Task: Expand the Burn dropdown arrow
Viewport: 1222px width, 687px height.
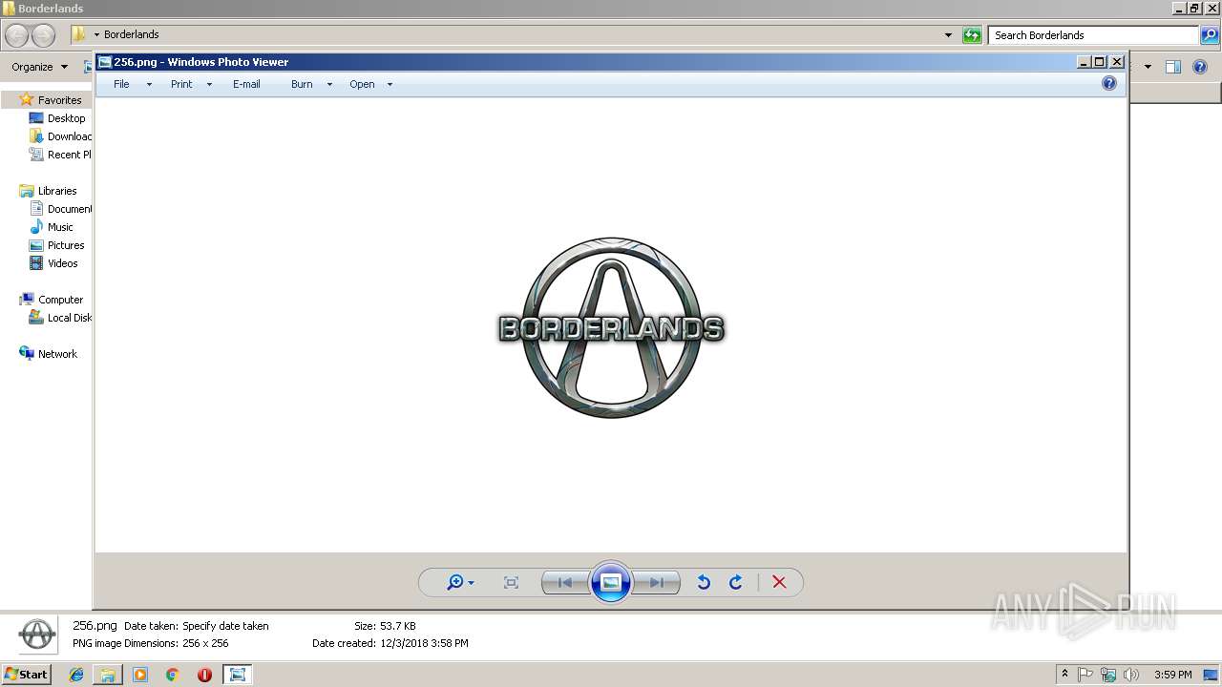Action: click(x=329, y=85)
